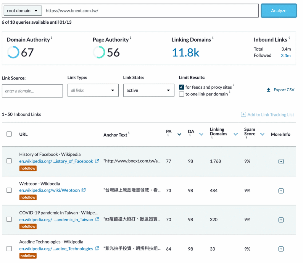Click Add to Link Tracking List
303x263 pixels.
coord(270,115)
